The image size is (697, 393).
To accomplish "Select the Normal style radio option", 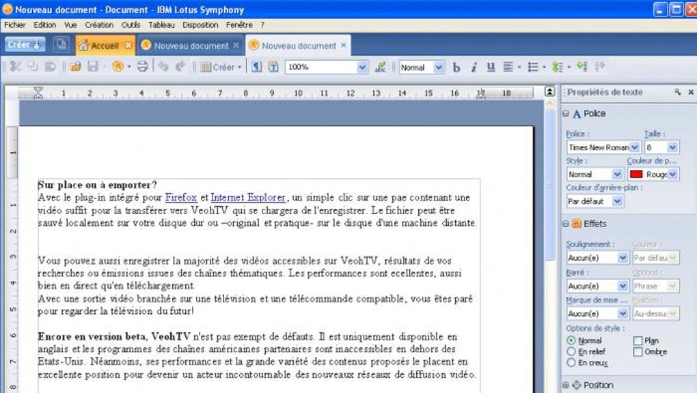I will tap(571, 340).
